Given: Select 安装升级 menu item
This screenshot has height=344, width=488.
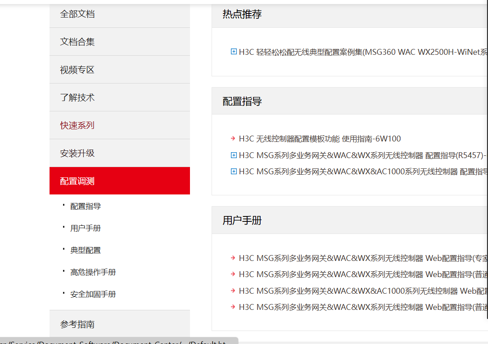Looking at the screenshot, I should [119, 153].
